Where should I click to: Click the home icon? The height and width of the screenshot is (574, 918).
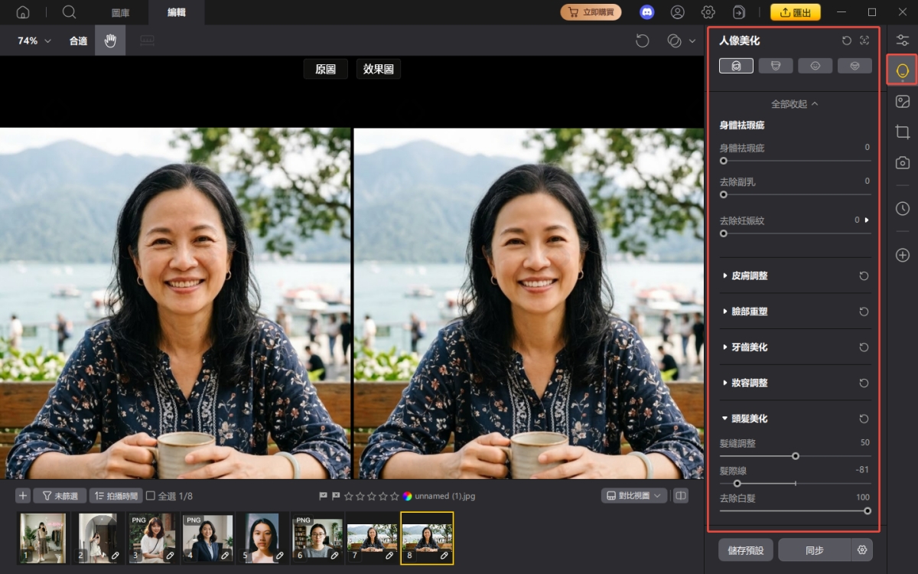[23, 12]
